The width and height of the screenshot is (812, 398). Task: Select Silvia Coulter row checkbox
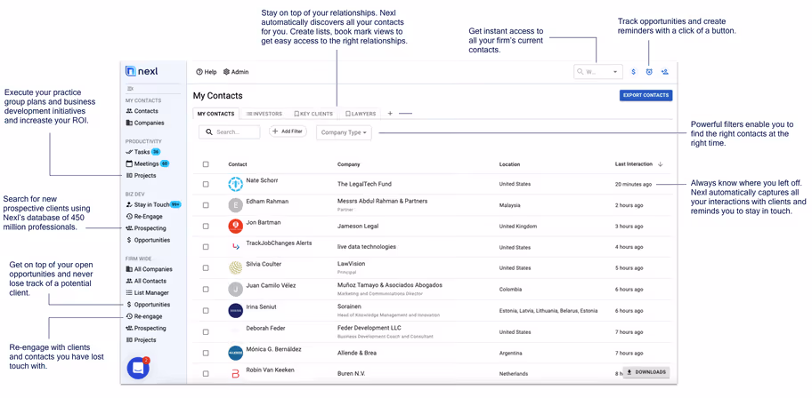click(206, 268)
